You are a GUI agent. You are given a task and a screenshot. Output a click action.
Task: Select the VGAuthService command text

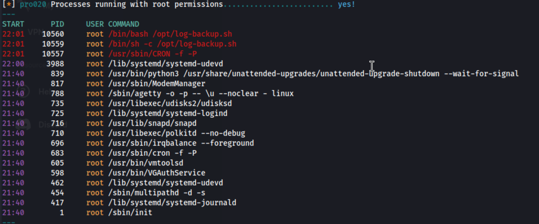[x=157, y=173]
